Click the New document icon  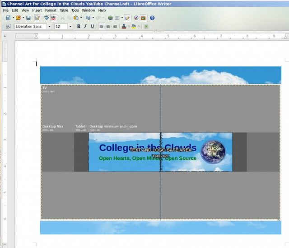pos(8,18)
